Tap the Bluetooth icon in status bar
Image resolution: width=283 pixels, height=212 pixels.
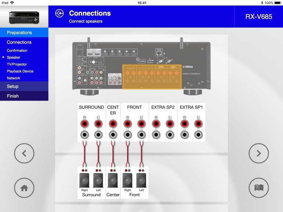(262, 3)
